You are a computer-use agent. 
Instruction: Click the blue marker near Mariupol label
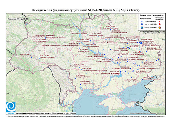pyautogui.click(x=142, y=79)
